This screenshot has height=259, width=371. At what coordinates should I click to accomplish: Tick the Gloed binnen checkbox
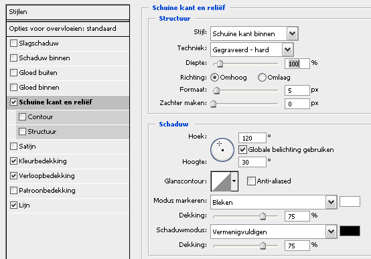click(13, 87)
